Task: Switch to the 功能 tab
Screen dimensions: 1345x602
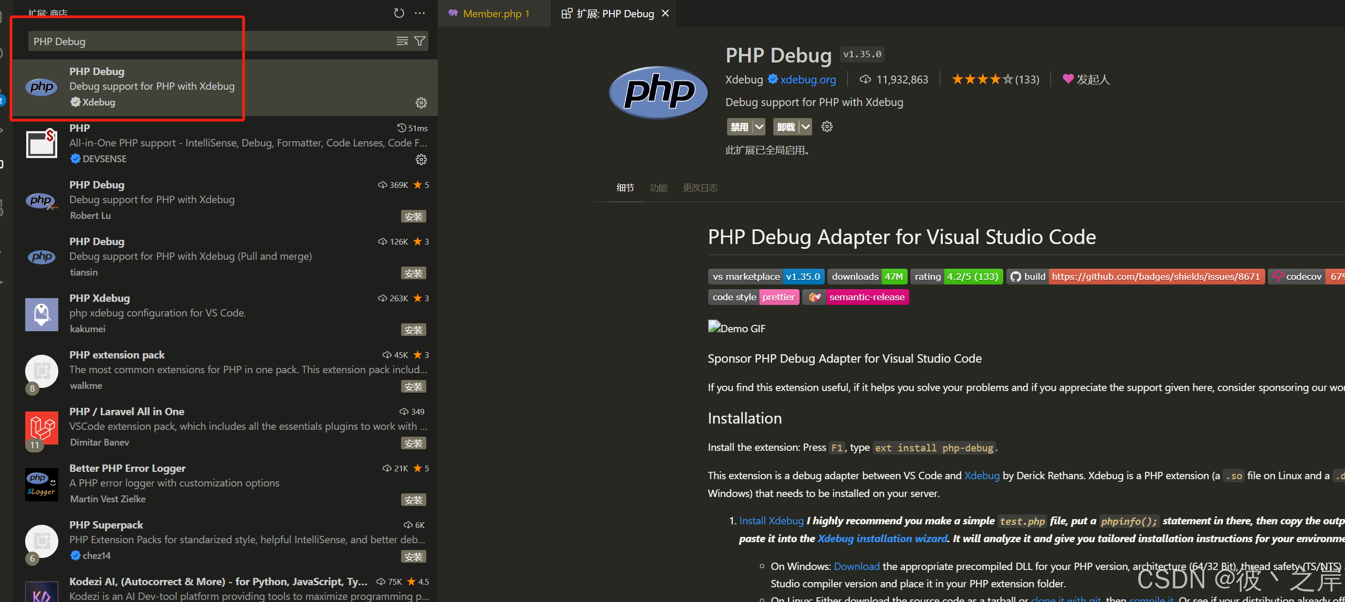Action: [658, 187]
